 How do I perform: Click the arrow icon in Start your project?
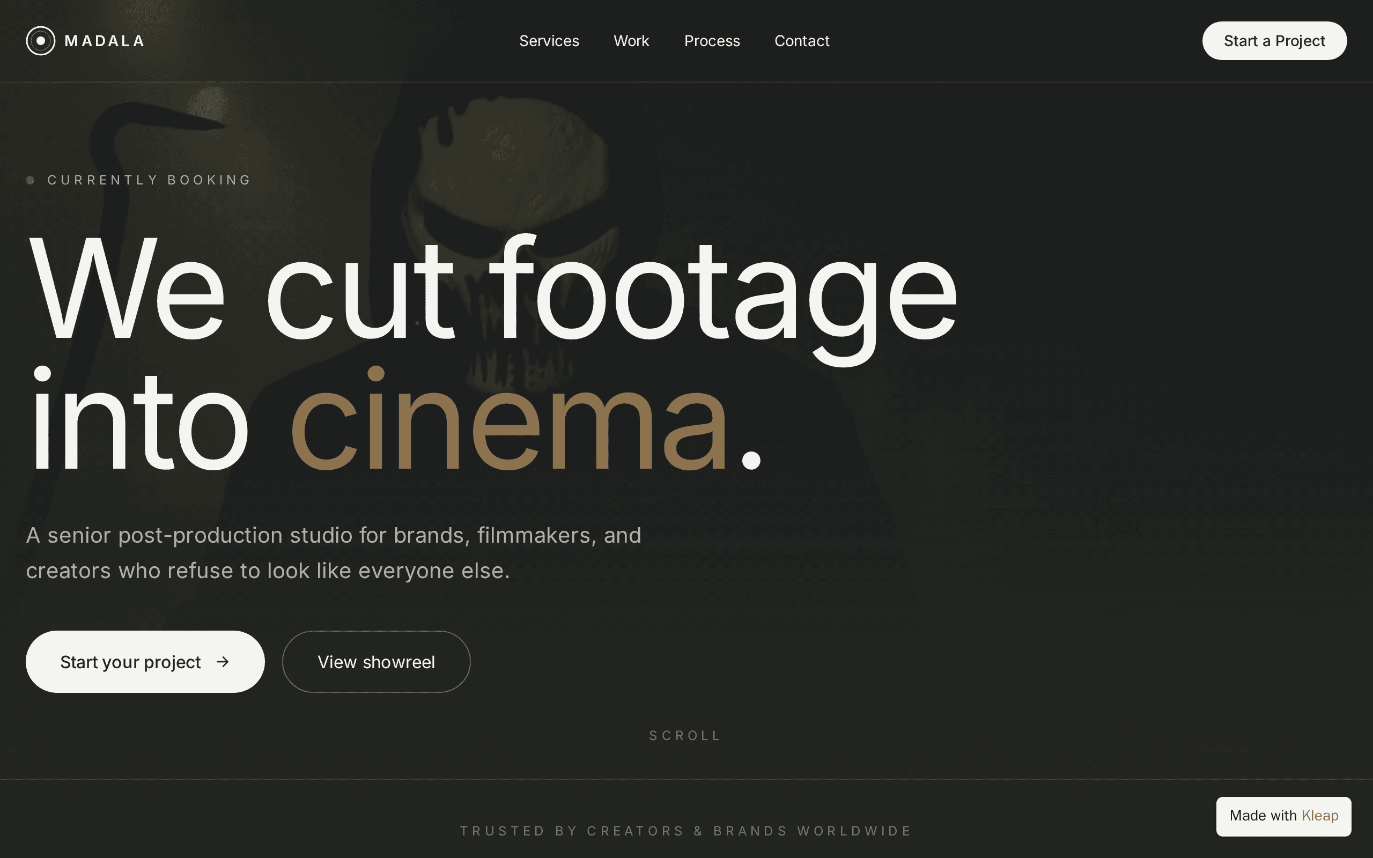tap(223, 662)
